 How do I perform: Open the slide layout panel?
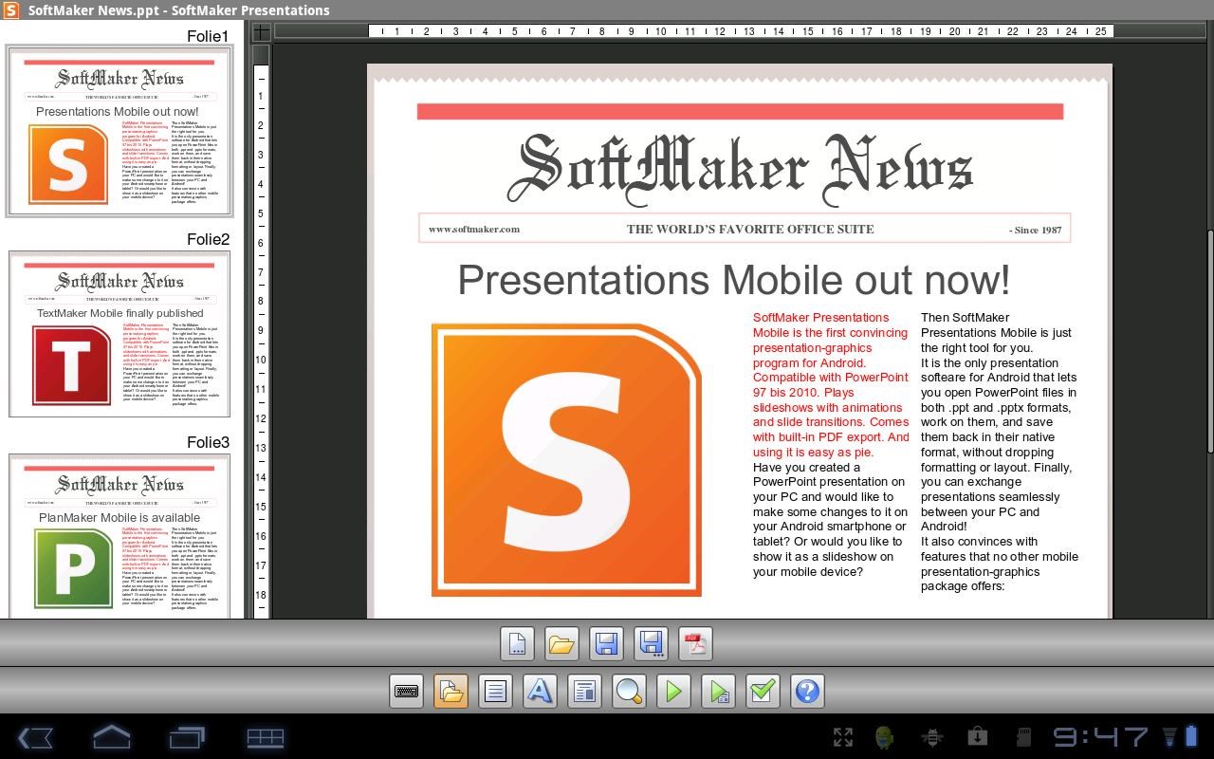click(x=584, y=691)
